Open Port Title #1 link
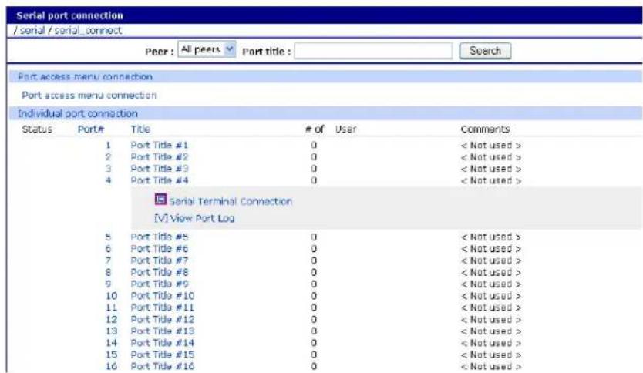643x373 pixels. (160, 145)
